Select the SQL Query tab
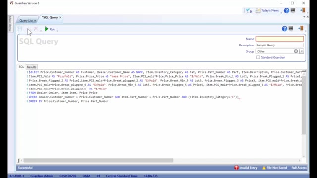 [50, 18]
